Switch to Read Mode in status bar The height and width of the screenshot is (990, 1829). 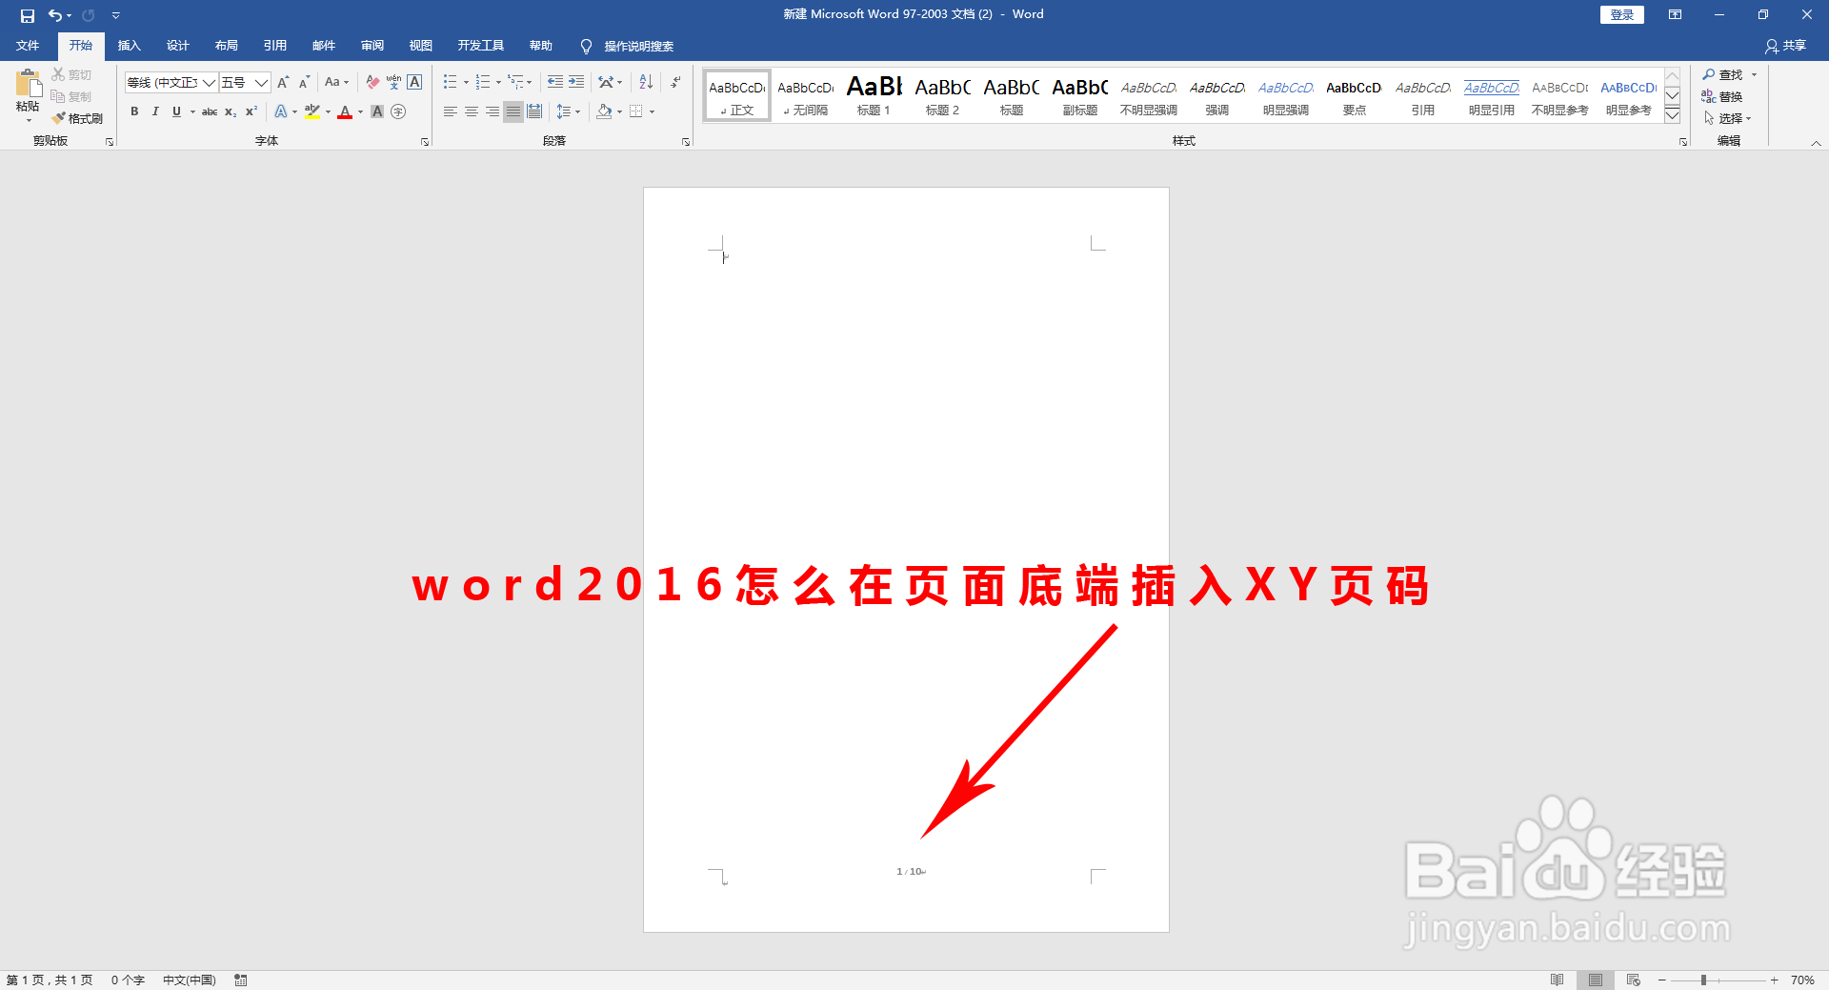(x=1558, y=980)
